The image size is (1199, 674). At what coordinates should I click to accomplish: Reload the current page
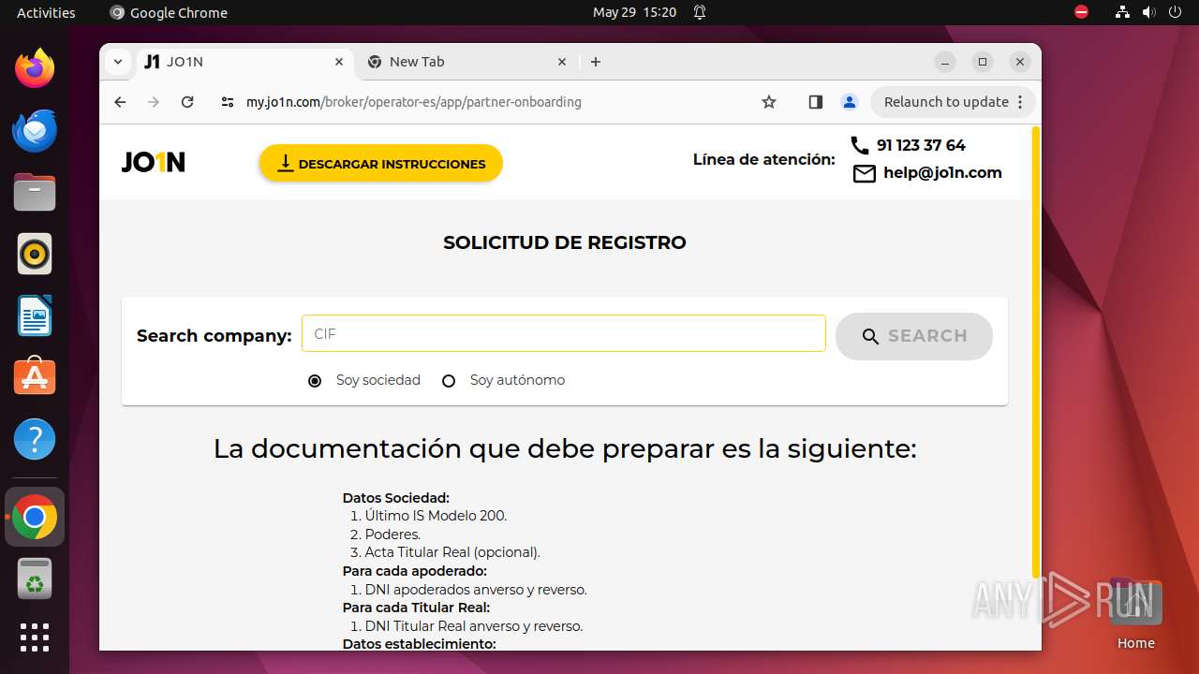pos(187,102)
